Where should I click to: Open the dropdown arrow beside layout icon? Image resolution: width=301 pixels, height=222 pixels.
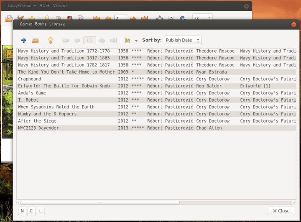tap(136, 41)
